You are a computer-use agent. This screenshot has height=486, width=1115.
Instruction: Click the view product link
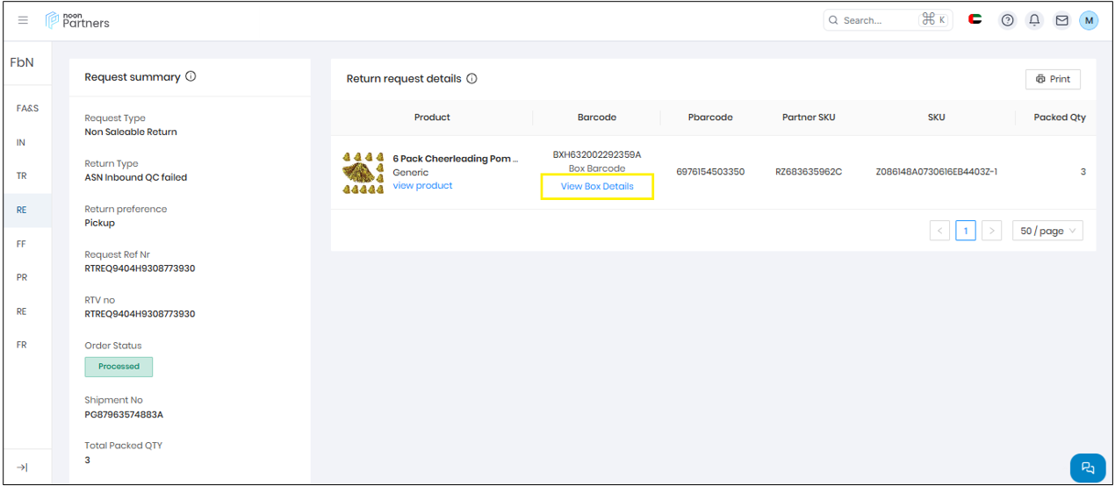pos(422,186)
